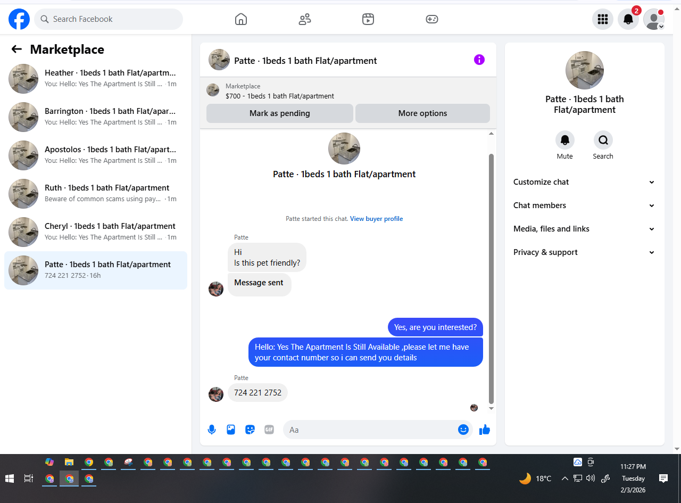Click the voice clip microphone icon
The width and height of the screenshot is (681, 503).
(x=212, y=430)
